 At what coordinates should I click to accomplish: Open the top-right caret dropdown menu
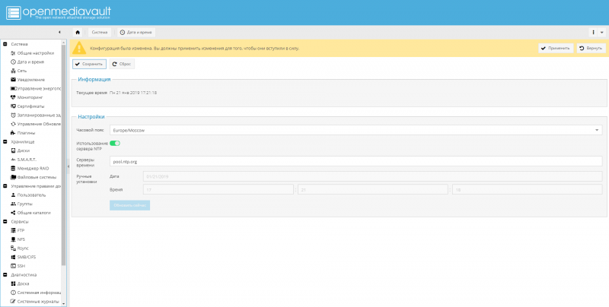602,33
